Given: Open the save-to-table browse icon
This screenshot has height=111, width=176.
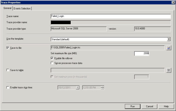Looking at the screenshot, I should click(x=169, y=70).
